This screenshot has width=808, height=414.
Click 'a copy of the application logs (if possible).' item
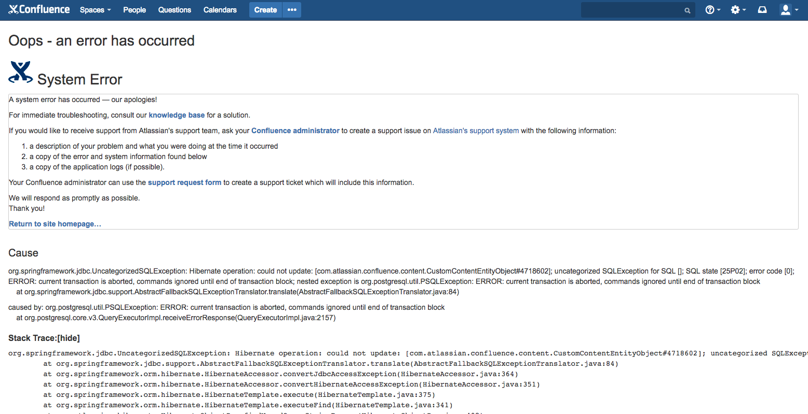pyautogui.click(x=97, y=167)
